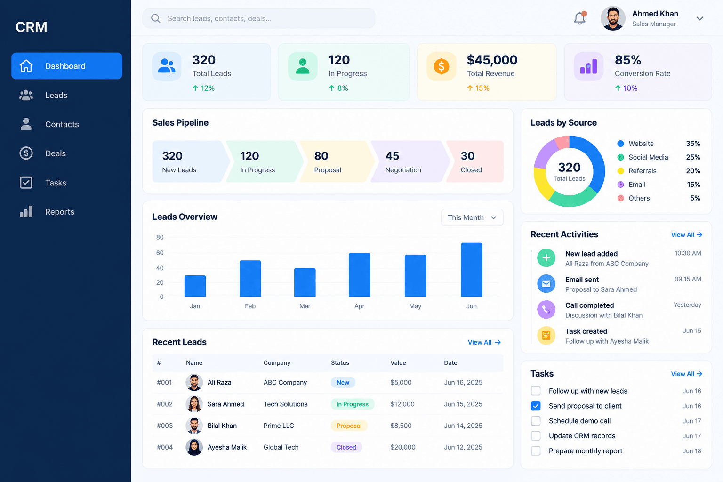The width and height of the screenshot is (723, 482).
Task: Click the Total Leads people icon
Action: pyautogui.click(x=167, y=66)
